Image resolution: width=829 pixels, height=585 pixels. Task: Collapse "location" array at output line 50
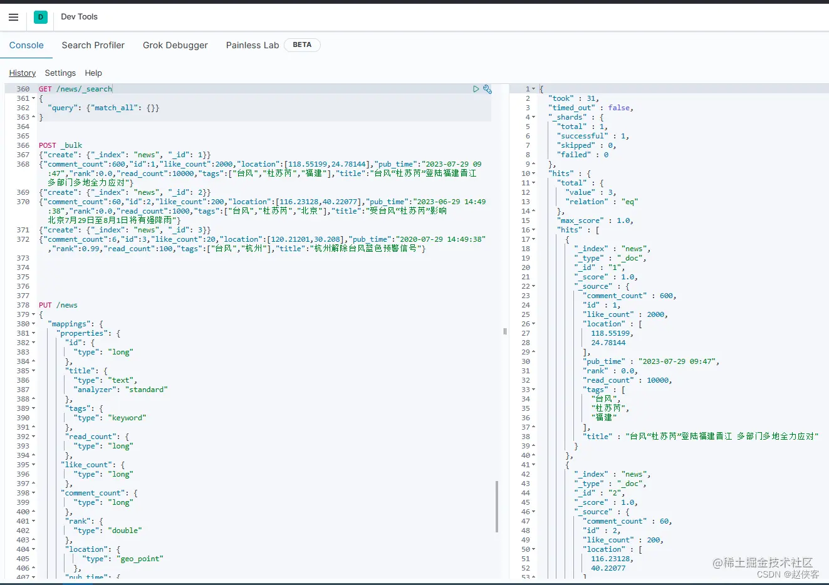coord(534,549)
